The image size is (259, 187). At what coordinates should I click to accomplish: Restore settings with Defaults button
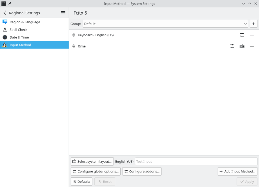pos(81,181)
